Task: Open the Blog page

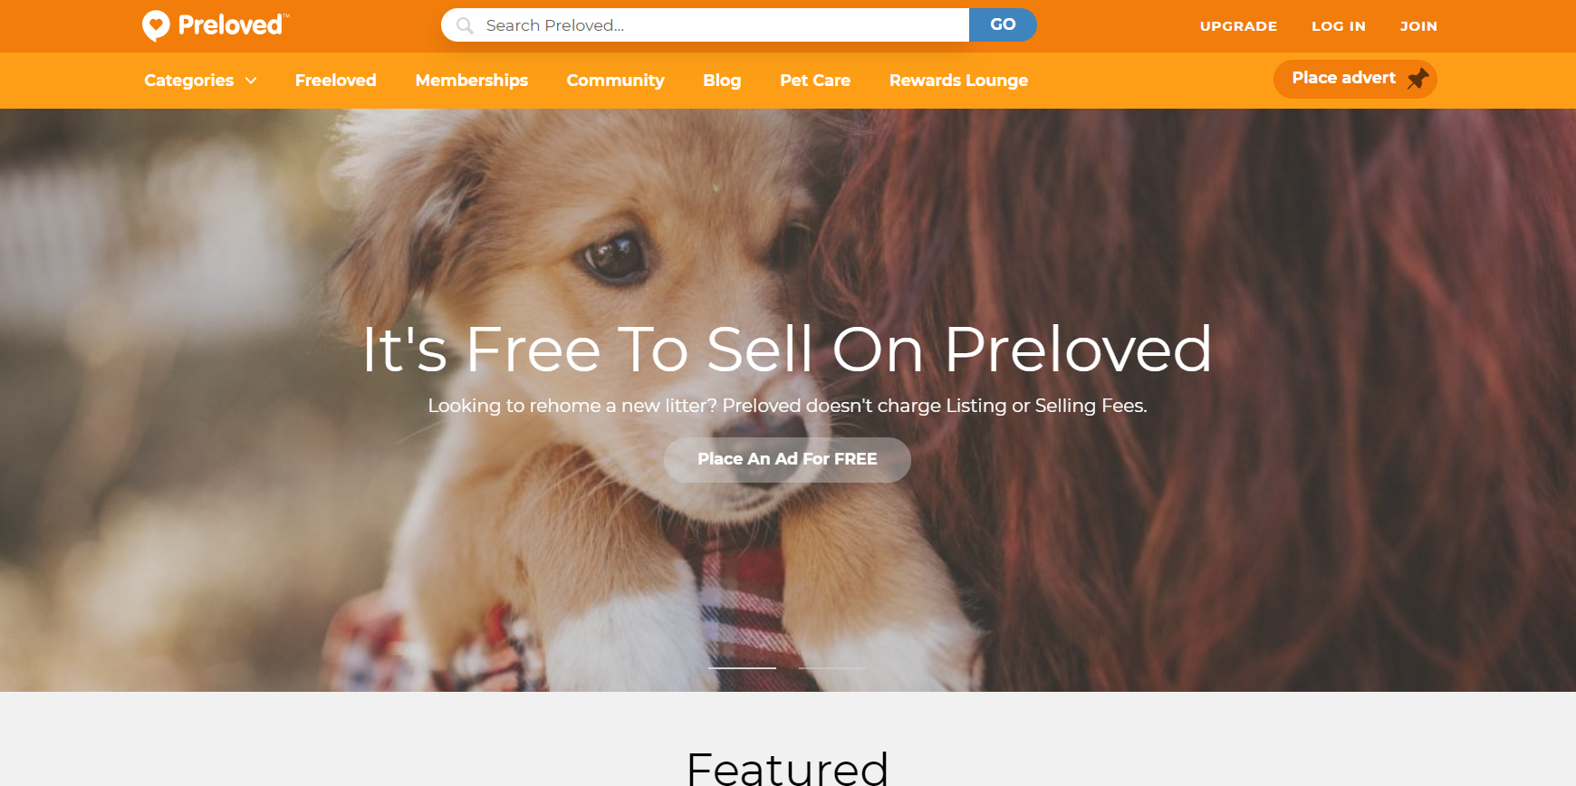Action: pyautogui.click(x=722, y=81)
